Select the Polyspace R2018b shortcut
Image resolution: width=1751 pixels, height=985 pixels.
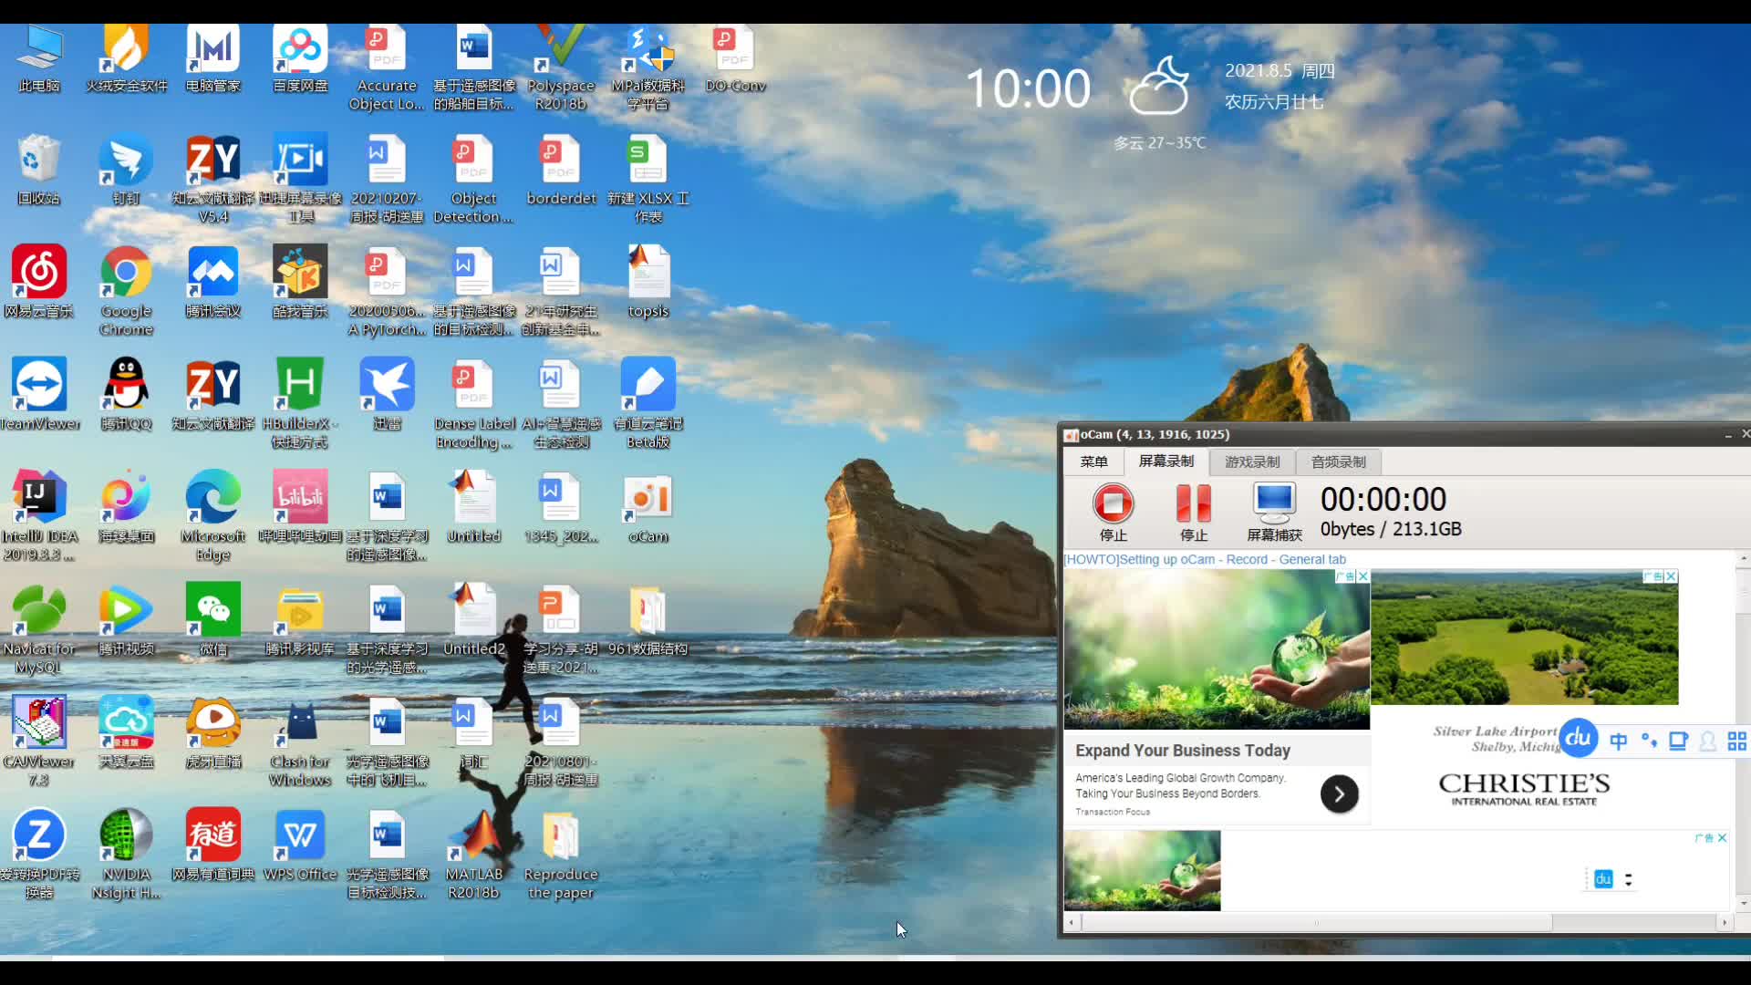561,68
